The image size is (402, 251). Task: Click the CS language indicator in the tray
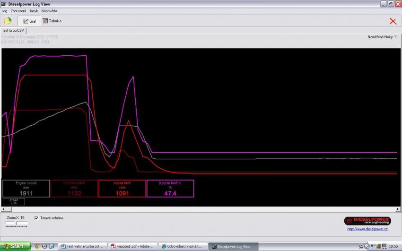361,246
